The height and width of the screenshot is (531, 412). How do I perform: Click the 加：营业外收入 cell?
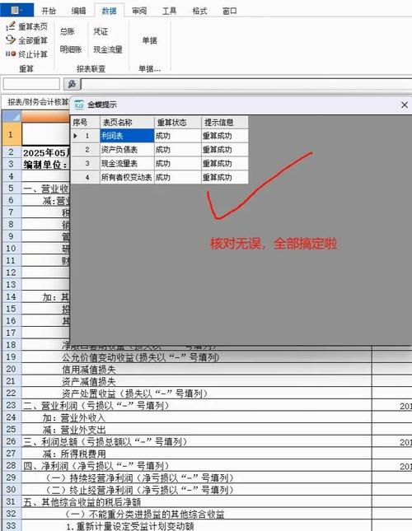[x=197, y=417]
